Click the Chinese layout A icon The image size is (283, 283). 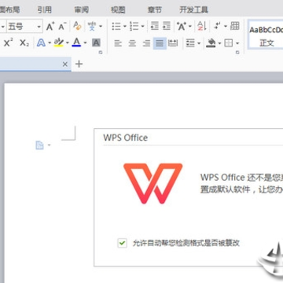(182, 26)
